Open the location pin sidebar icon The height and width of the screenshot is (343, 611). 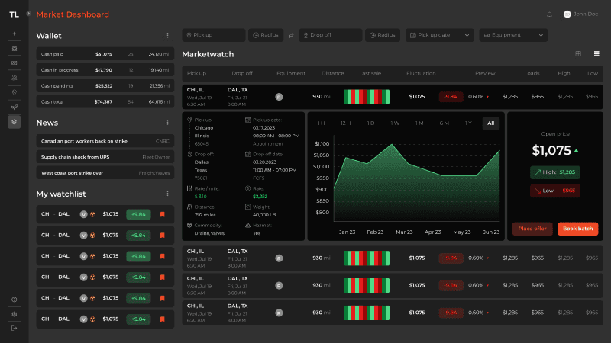click(14, 92)
